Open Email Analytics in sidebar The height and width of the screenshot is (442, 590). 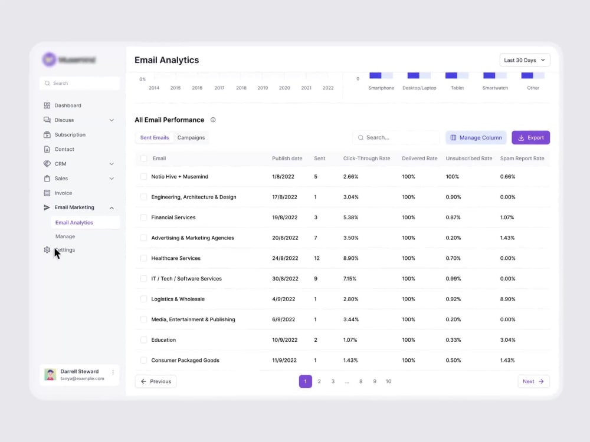86,223
